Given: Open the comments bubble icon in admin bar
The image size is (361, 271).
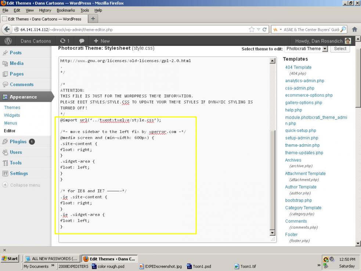Looking at the screenshot, I should pos(82,41).
